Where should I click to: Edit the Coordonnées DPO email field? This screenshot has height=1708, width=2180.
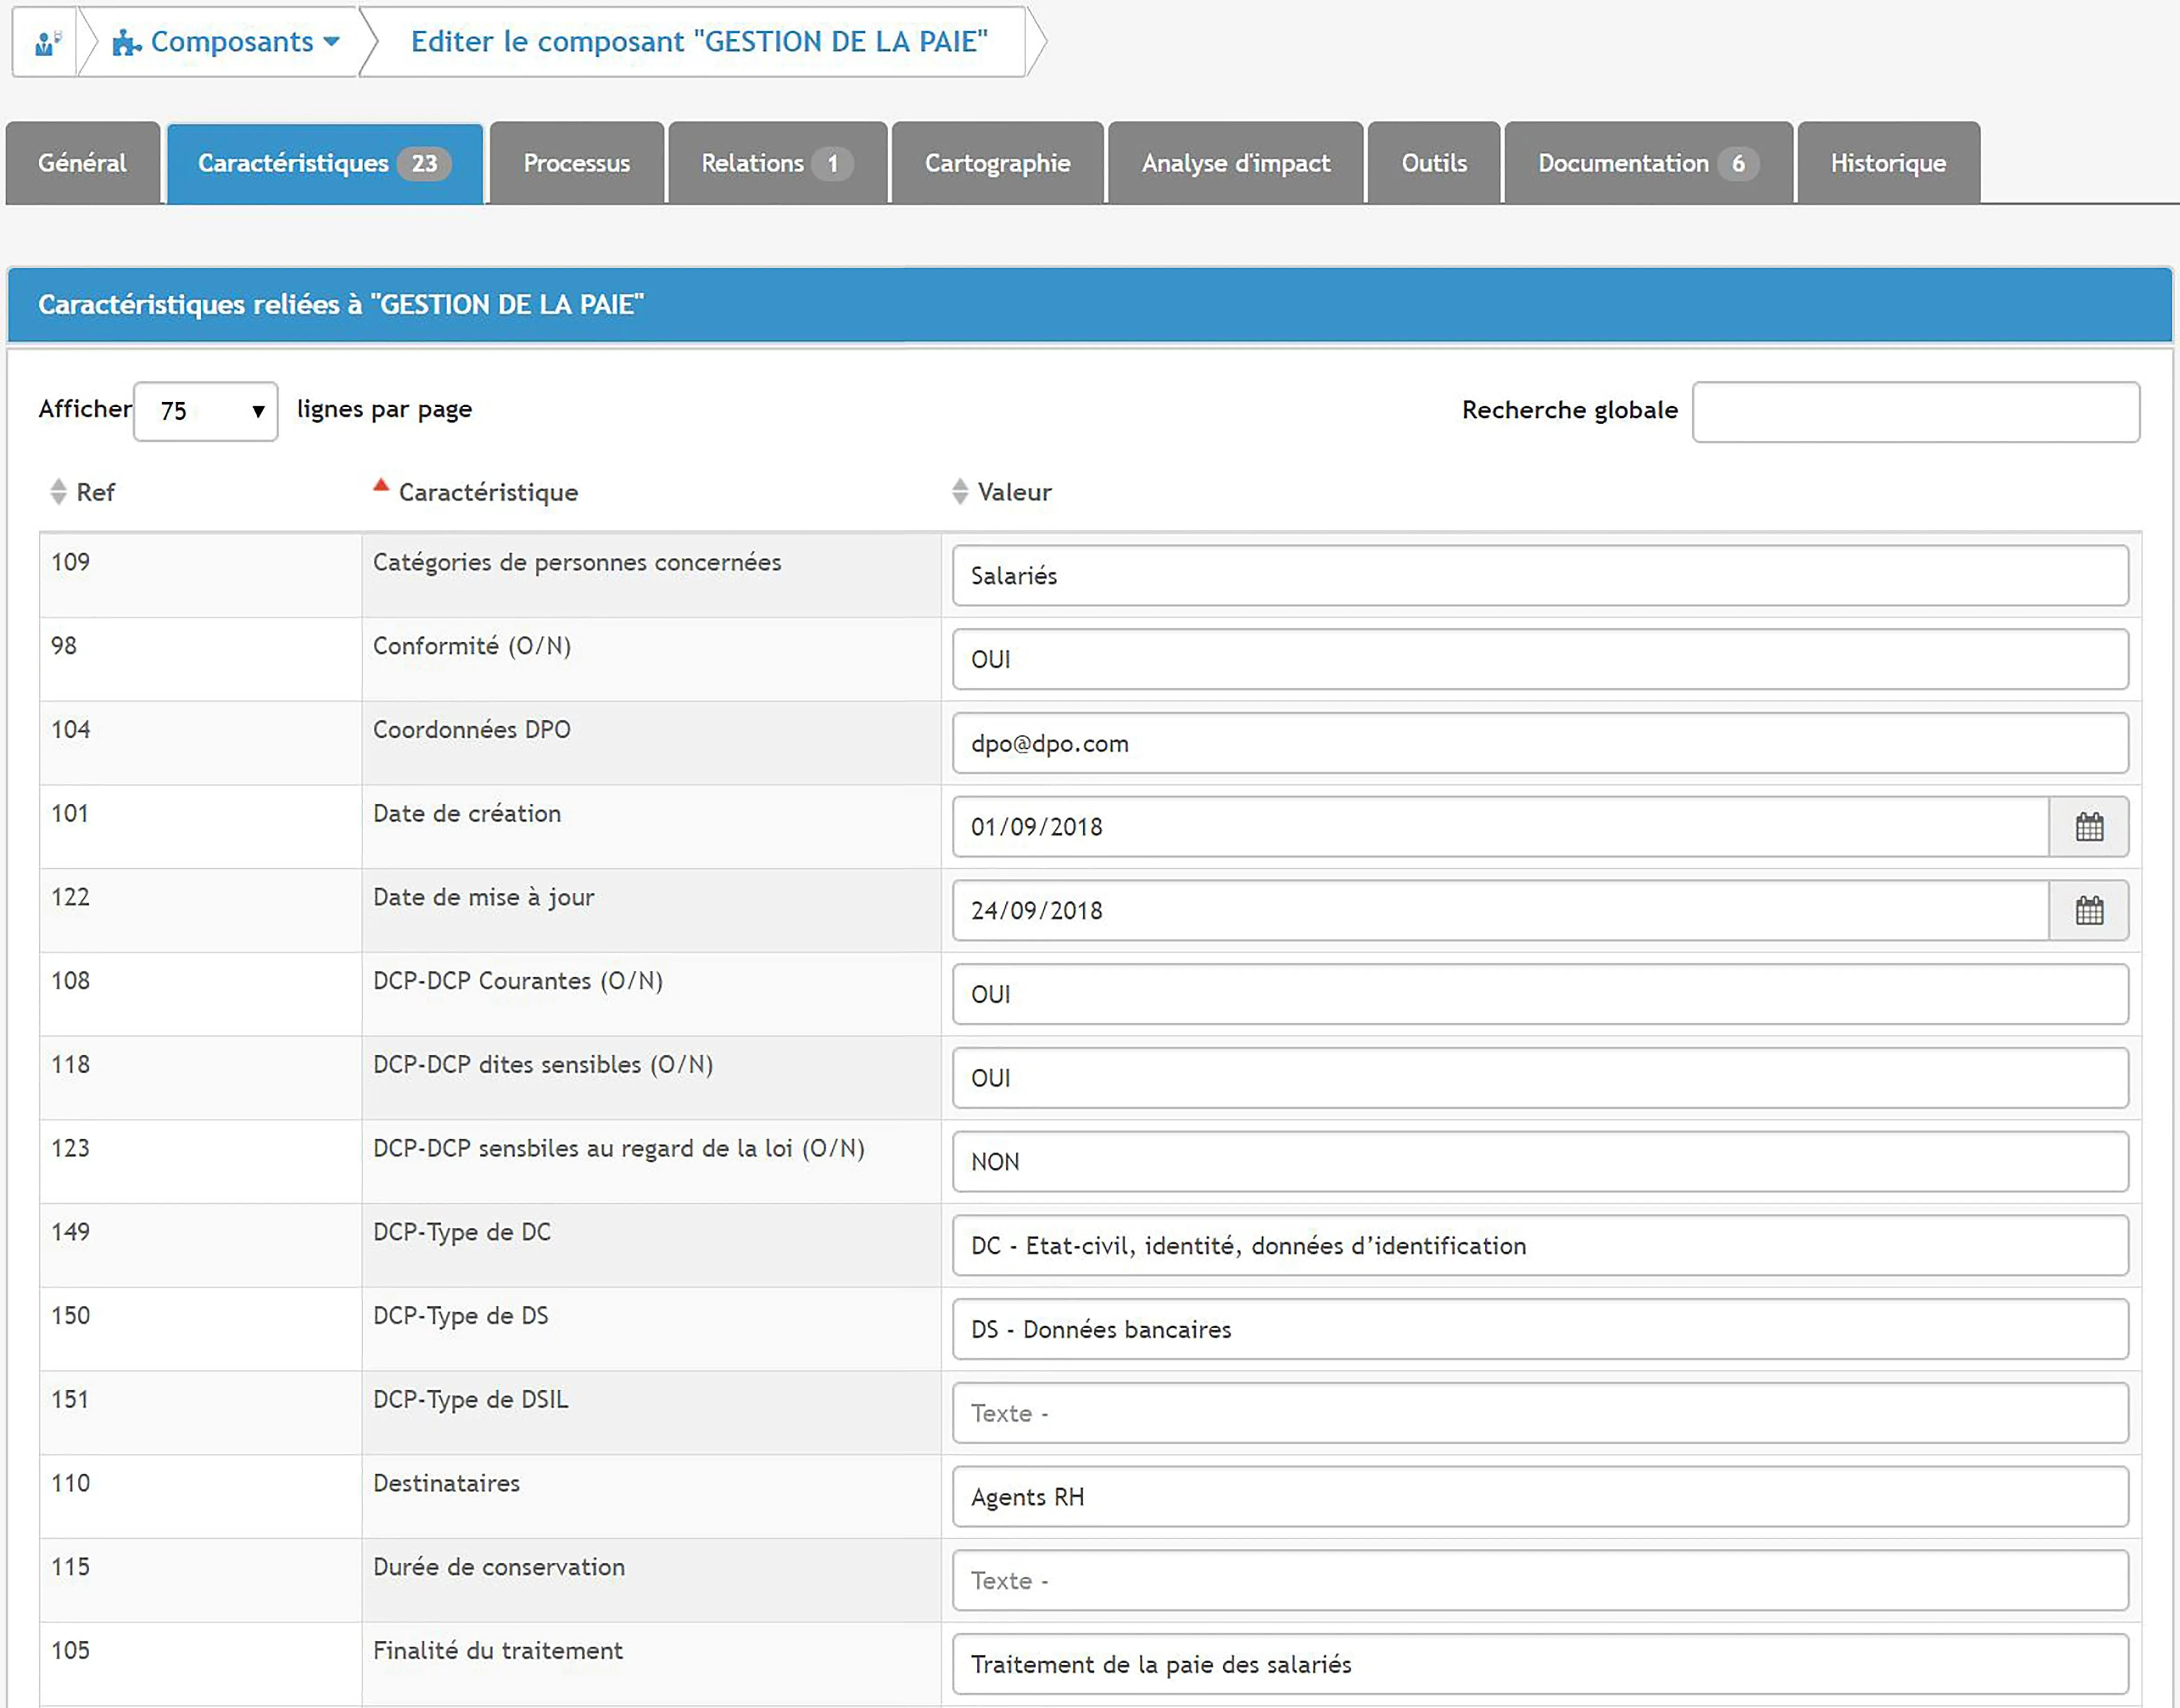point(1540,743)
